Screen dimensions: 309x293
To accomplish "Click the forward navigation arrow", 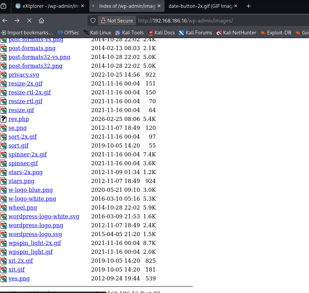I will pos(17,20).
